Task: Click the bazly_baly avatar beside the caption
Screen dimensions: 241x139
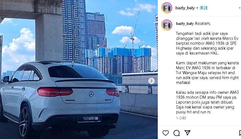Action: point(167,25)
